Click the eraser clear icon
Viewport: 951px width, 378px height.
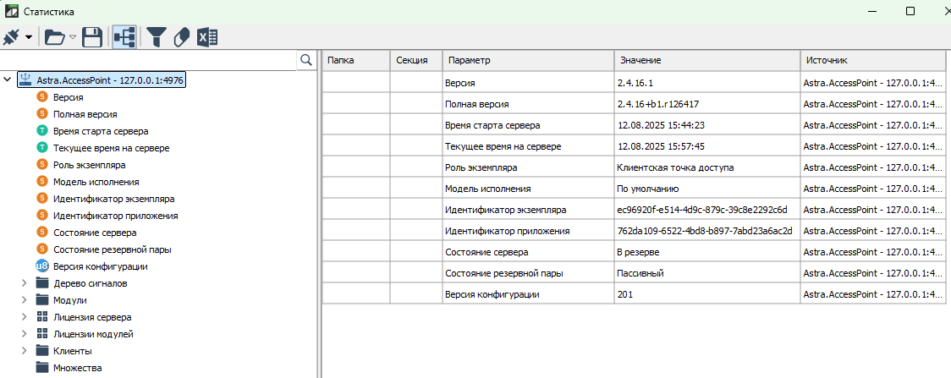182,36
